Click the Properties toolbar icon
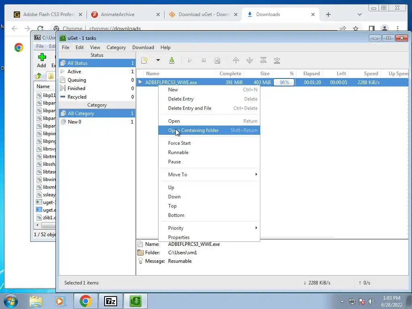This screenshot has height=309, width=412. (x=217, y=60)
